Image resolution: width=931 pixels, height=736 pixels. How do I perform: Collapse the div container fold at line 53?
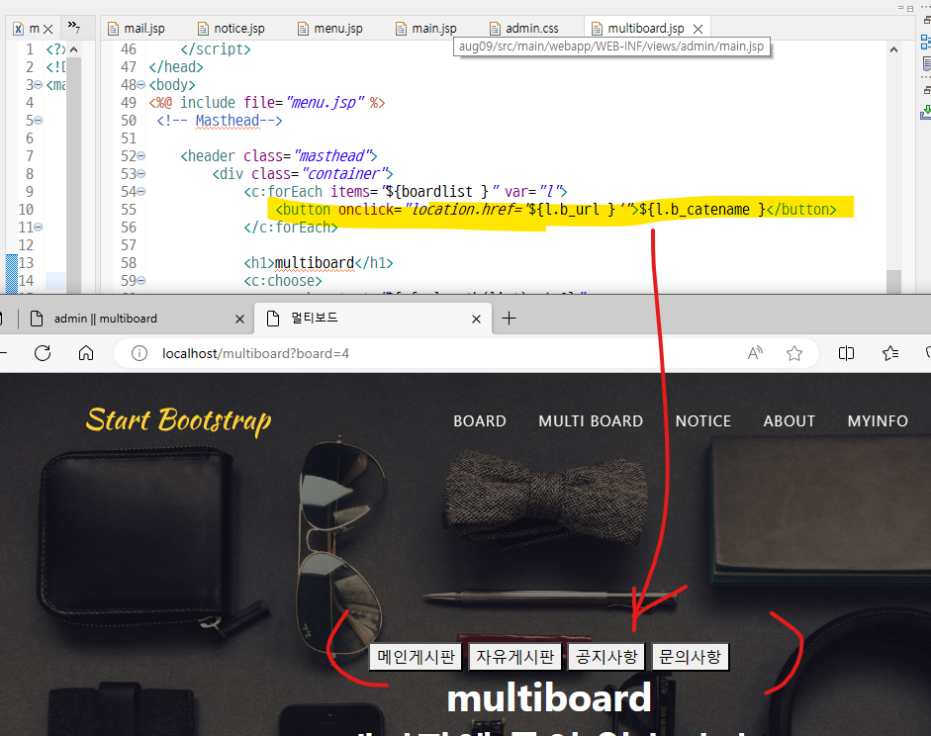141,174
